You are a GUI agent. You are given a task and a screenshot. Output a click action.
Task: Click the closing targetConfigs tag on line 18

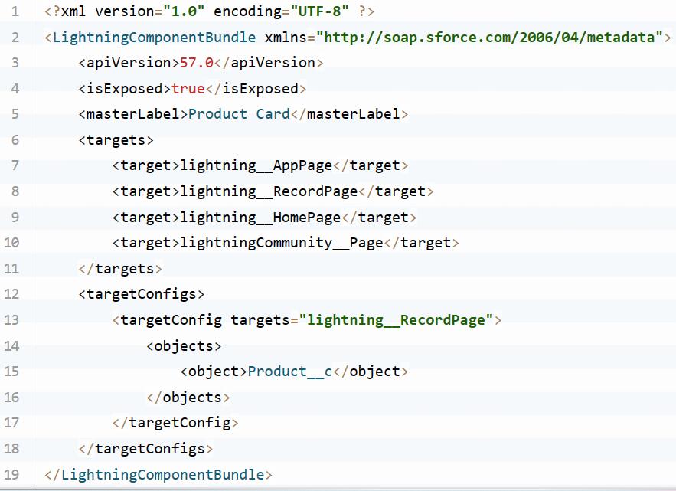145,448
